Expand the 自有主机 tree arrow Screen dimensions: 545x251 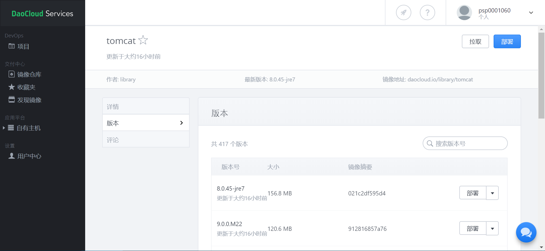pyautogui.click(x=4, y=128)
